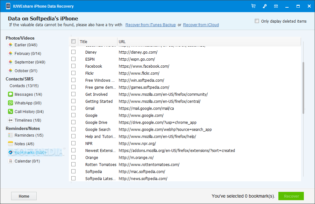This screenshot has width=315, height=204.
Task: Check the Orange bookmark checkbox
Action: (x=74, y=157)
